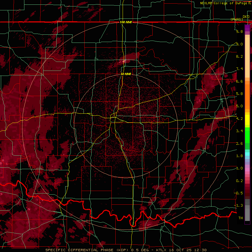Click the 50 NMI range ring label
Image resolution: width=252 pixels, height=252 pixels.
pyautogui.click(x=126, y=74)
